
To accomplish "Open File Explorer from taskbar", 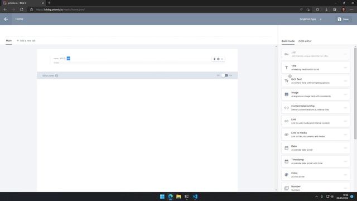I will point(178,197).
